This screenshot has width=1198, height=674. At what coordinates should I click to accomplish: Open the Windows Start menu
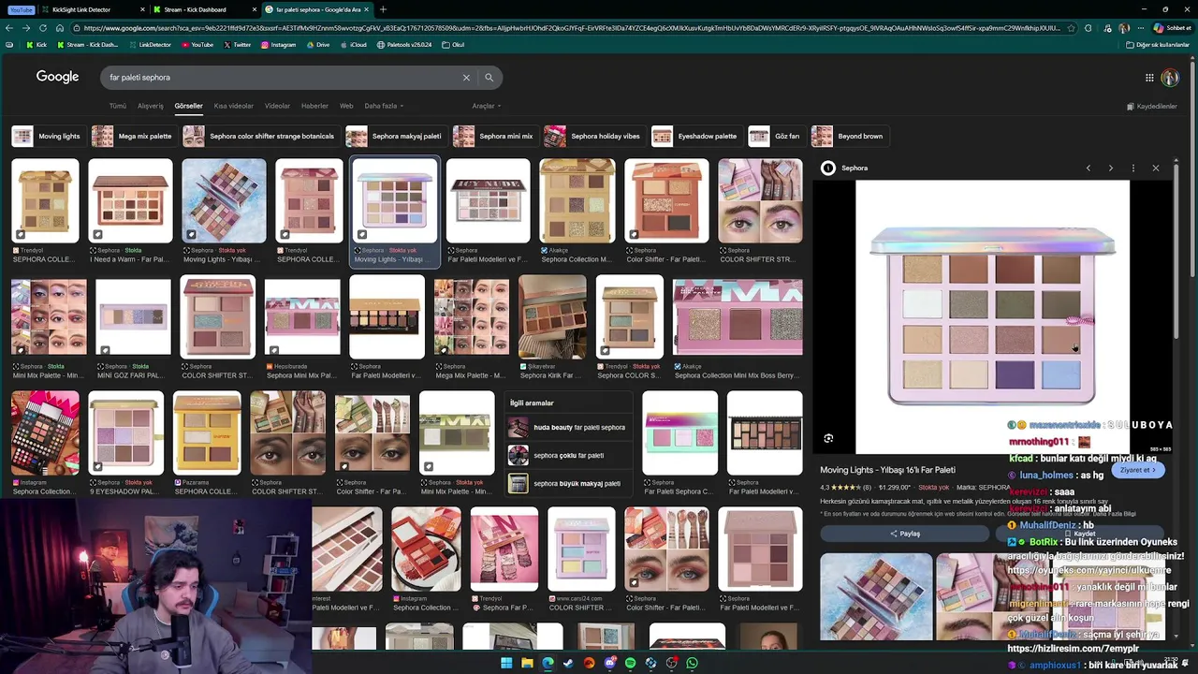click(x=506, y=663)
